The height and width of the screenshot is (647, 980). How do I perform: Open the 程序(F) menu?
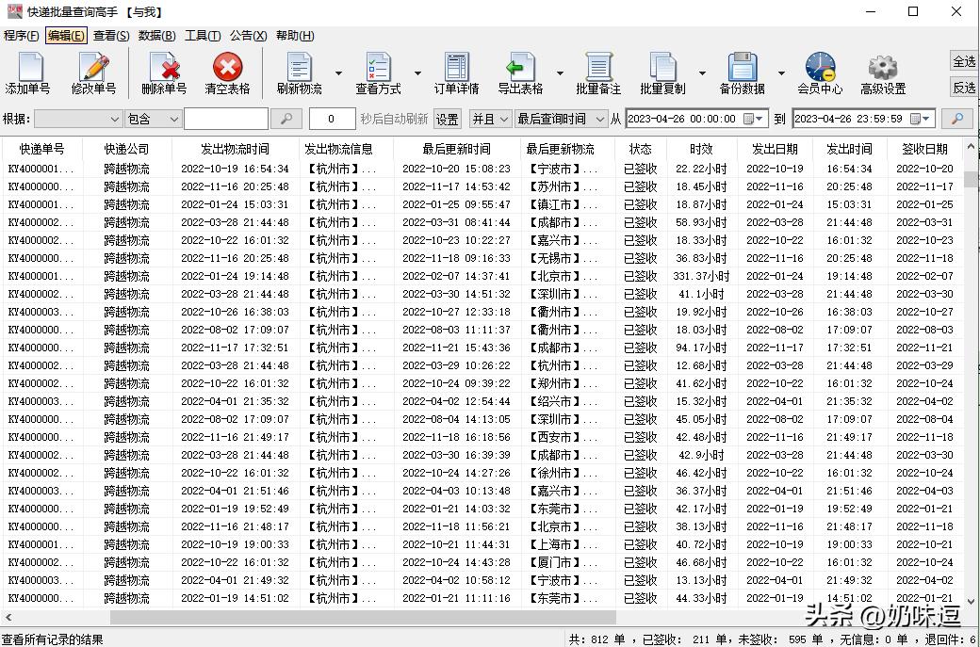click(22, 36)
